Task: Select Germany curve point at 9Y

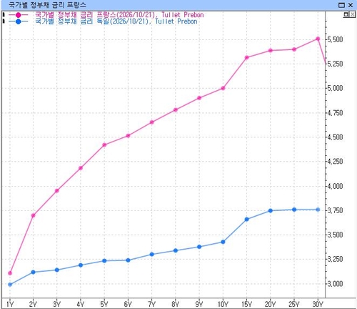Action: pyautogui.click(x=199, y=247)
